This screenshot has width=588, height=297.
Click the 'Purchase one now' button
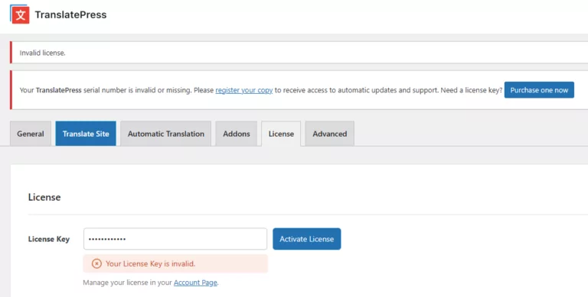coord(539,90)
